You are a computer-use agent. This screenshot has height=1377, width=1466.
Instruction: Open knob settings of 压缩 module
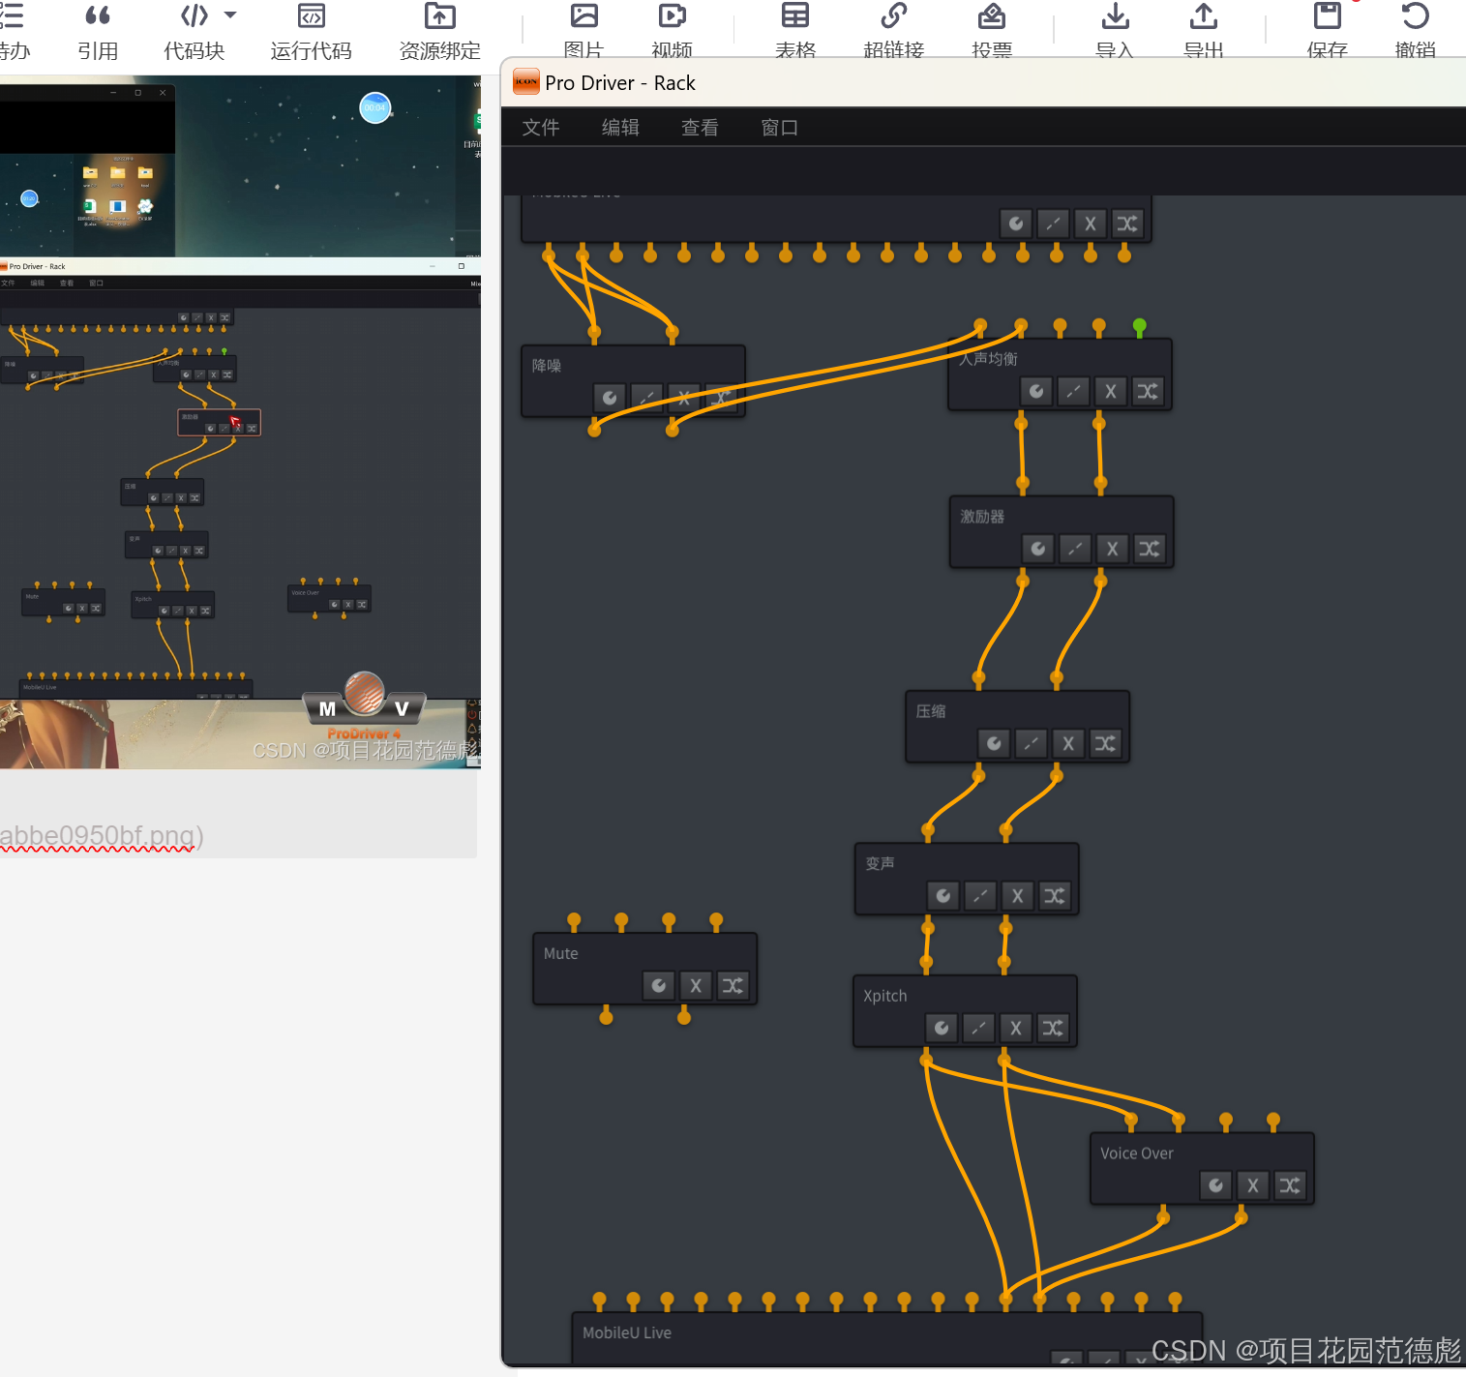994,743
